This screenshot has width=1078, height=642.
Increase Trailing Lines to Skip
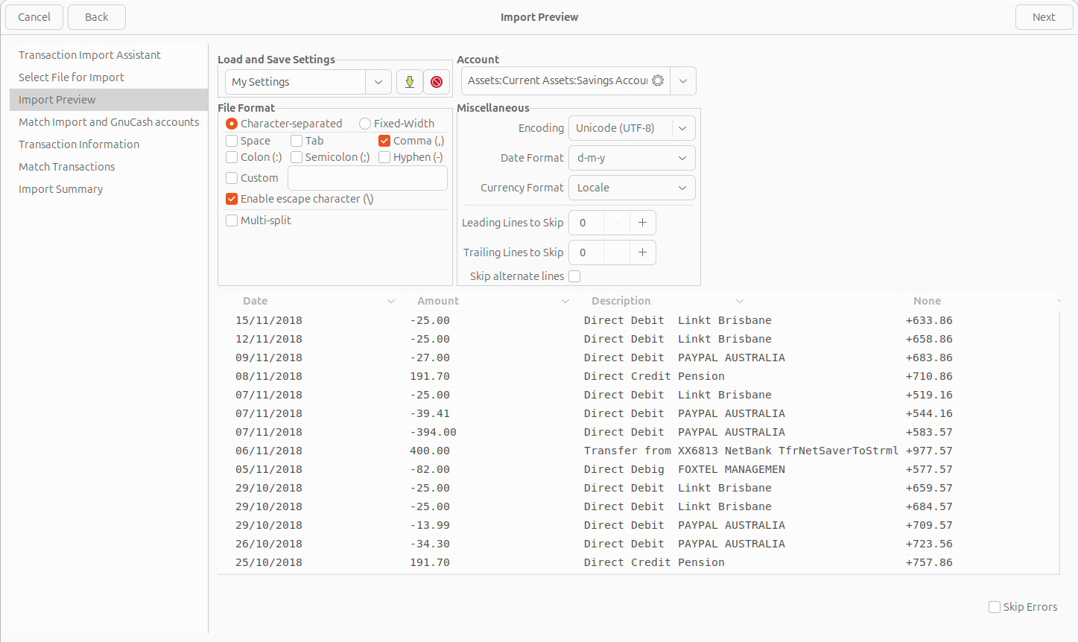(642, 252)
